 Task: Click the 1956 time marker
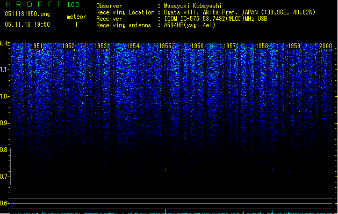(197, 46)
